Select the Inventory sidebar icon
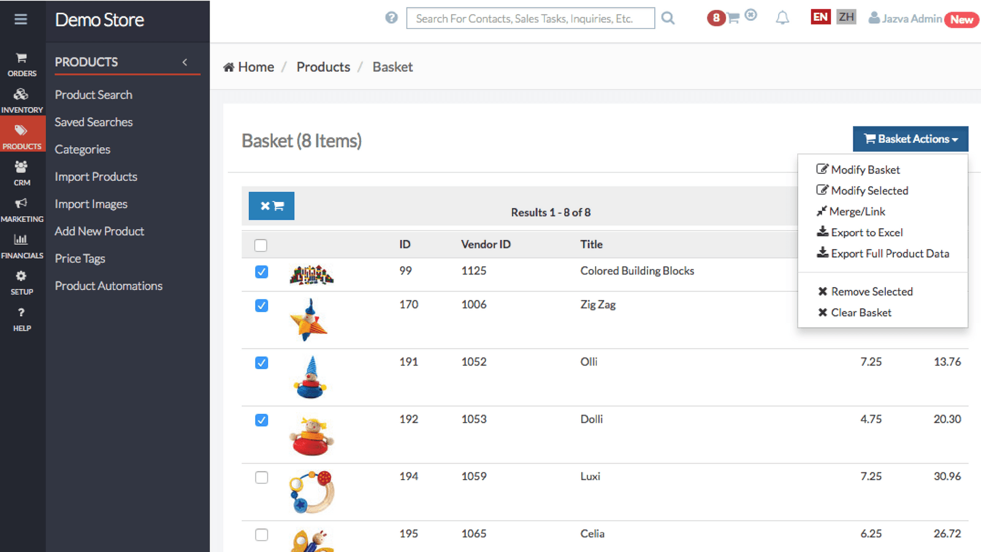The height and width of the screenshot is (552, 981). [22, 100]
